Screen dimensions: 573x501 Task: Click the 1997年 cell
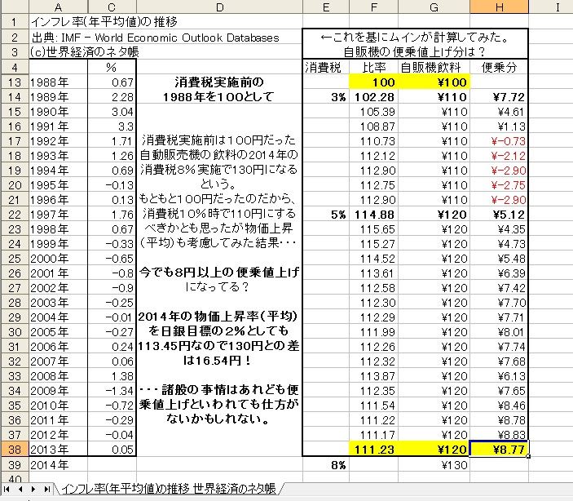pyautogui.click(x=58, y=215)
